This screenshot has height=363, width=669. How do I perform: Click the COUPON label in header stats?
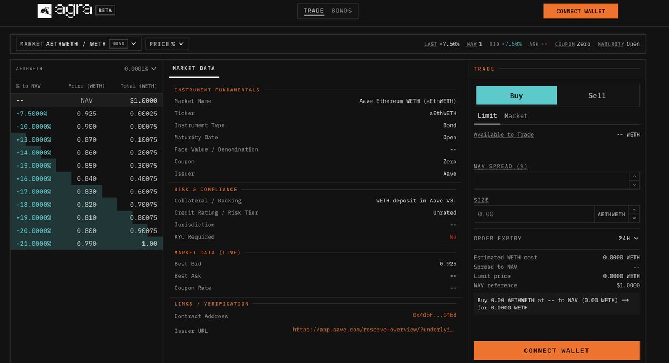click(565, 45)
